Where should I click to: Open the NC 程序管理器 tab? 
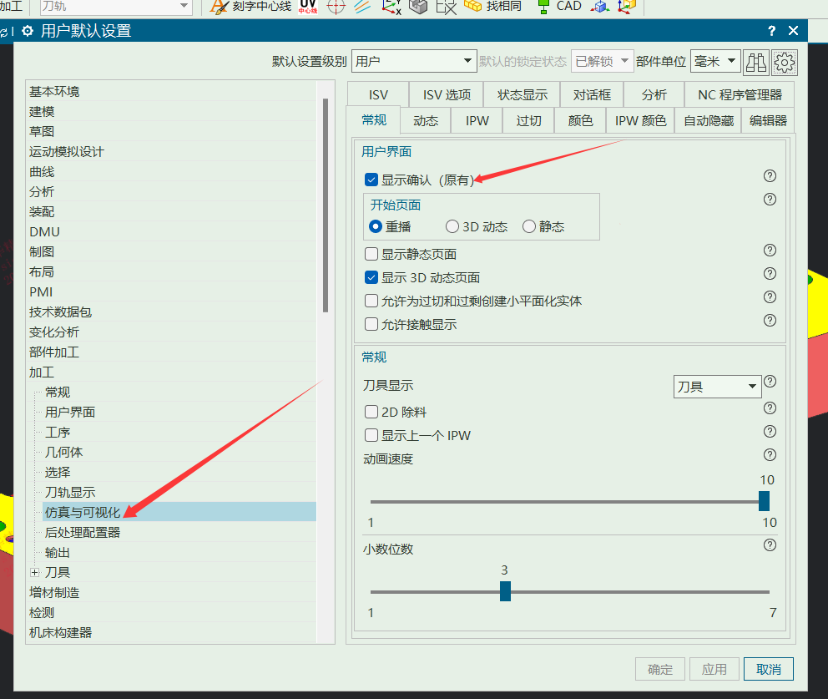point(740,94)
